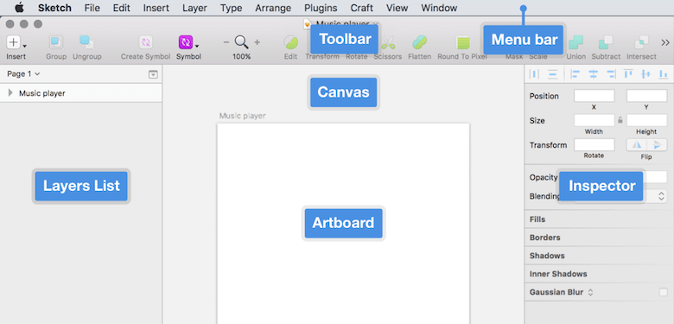Image resolution: width=674 pixels, height=324 pixels.
Task: Click the Align Left icon
Action: pos(575,74)
